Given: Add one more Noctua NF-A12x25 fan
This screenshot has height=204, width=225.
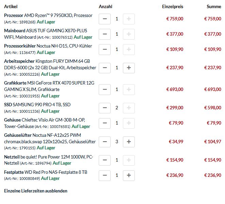Looking at the screenshot, I should click(129, 141).
